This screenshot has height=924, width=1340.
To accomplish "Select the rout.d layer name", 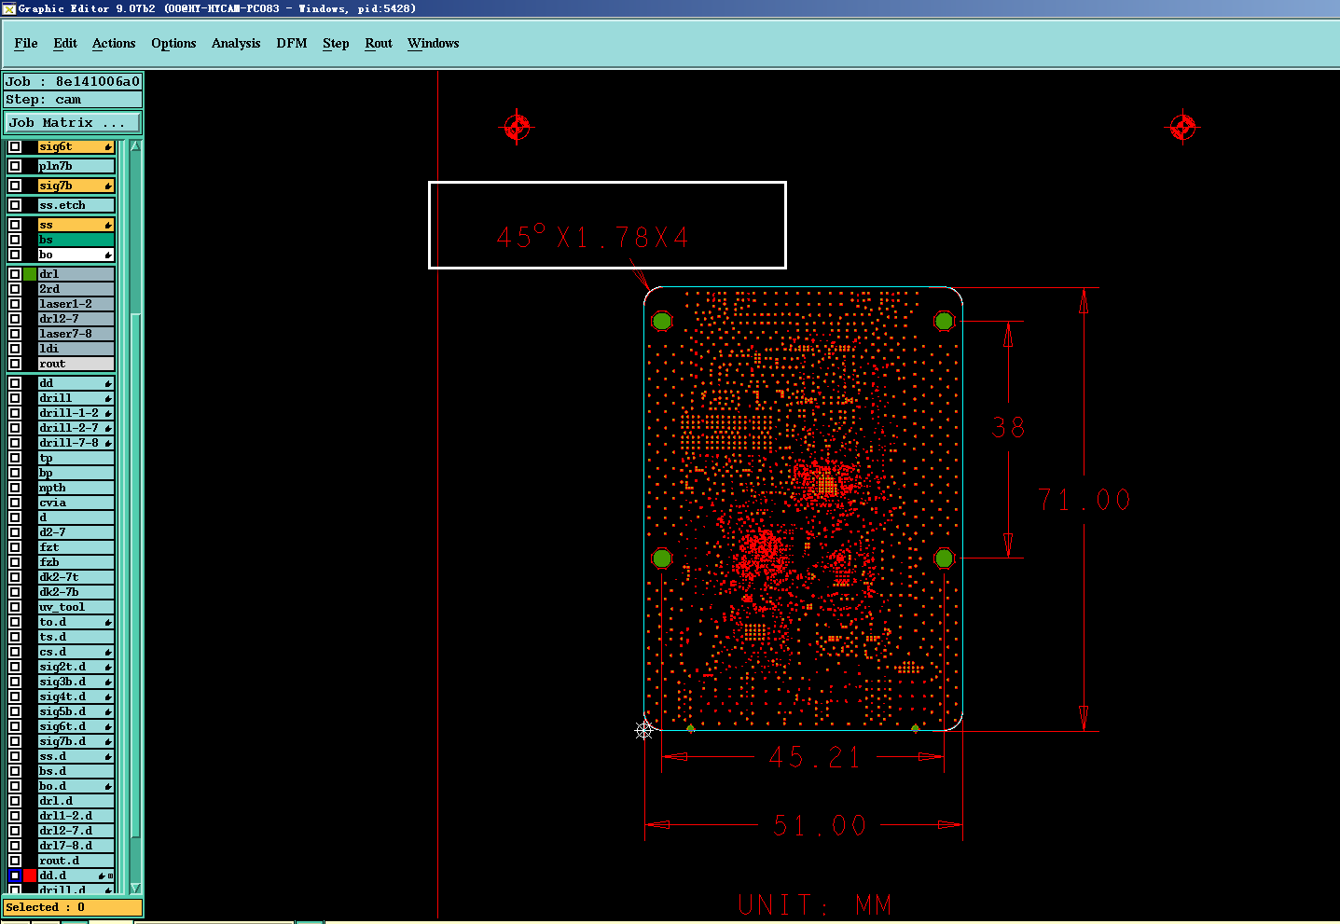I will (76, 861).
